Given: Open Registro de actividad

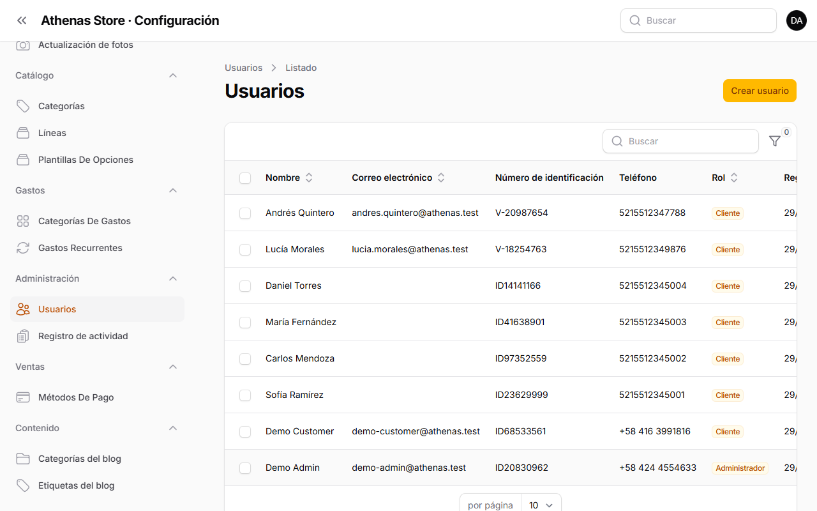Looking at the screenshot, I should click(97, 336).
